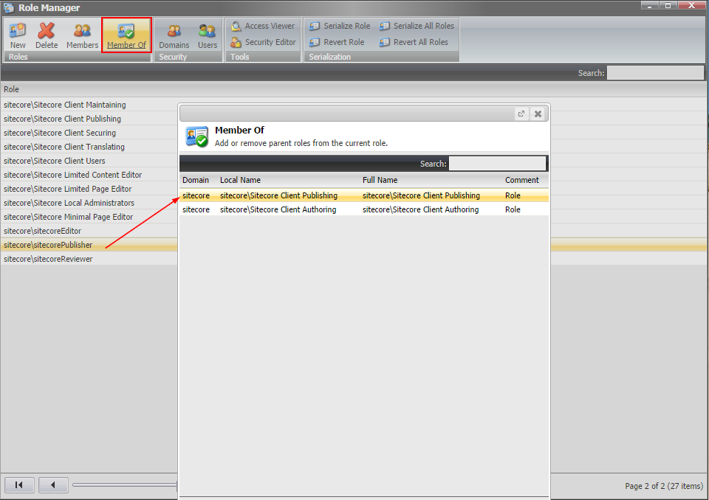Close the Role Manager window
The width and height of the screenshot is (709, 500).
pyautogui.click(x=692, y=5)
